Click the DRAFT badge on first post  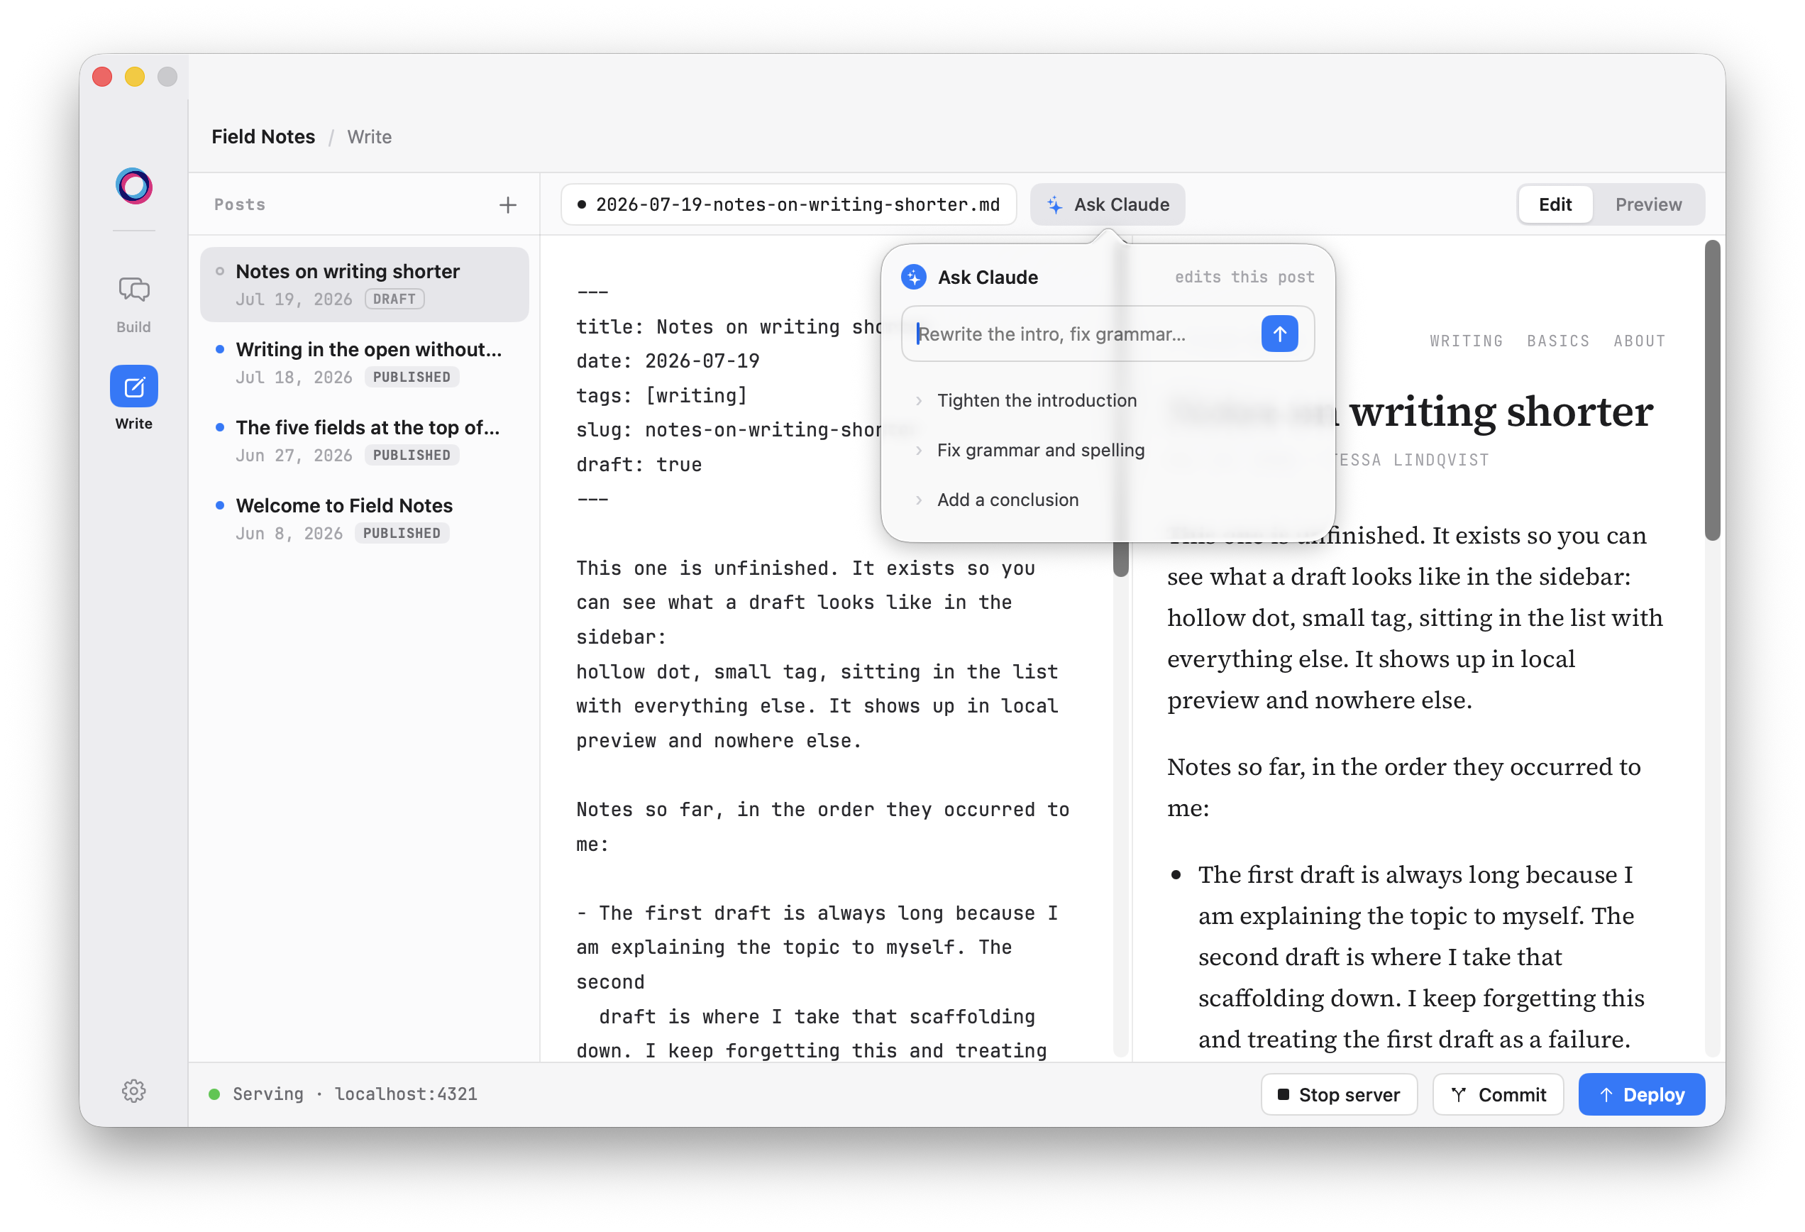(x=394, y=299)
